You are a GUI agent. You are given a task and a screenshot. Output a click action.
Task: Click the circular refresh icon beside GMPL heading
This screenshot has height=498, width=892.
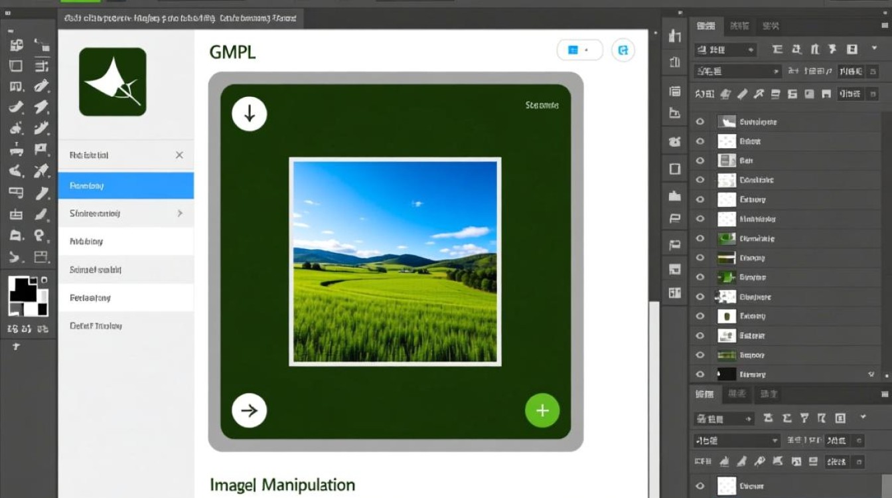point(623,50)
